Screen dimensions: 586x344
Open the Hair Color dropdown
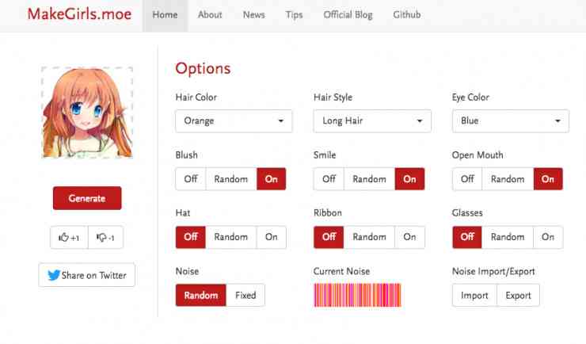(234, 121)
